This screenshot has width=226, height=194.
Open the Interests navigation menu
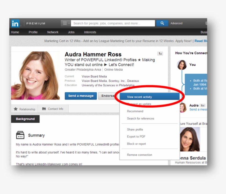tap(90, 32)
